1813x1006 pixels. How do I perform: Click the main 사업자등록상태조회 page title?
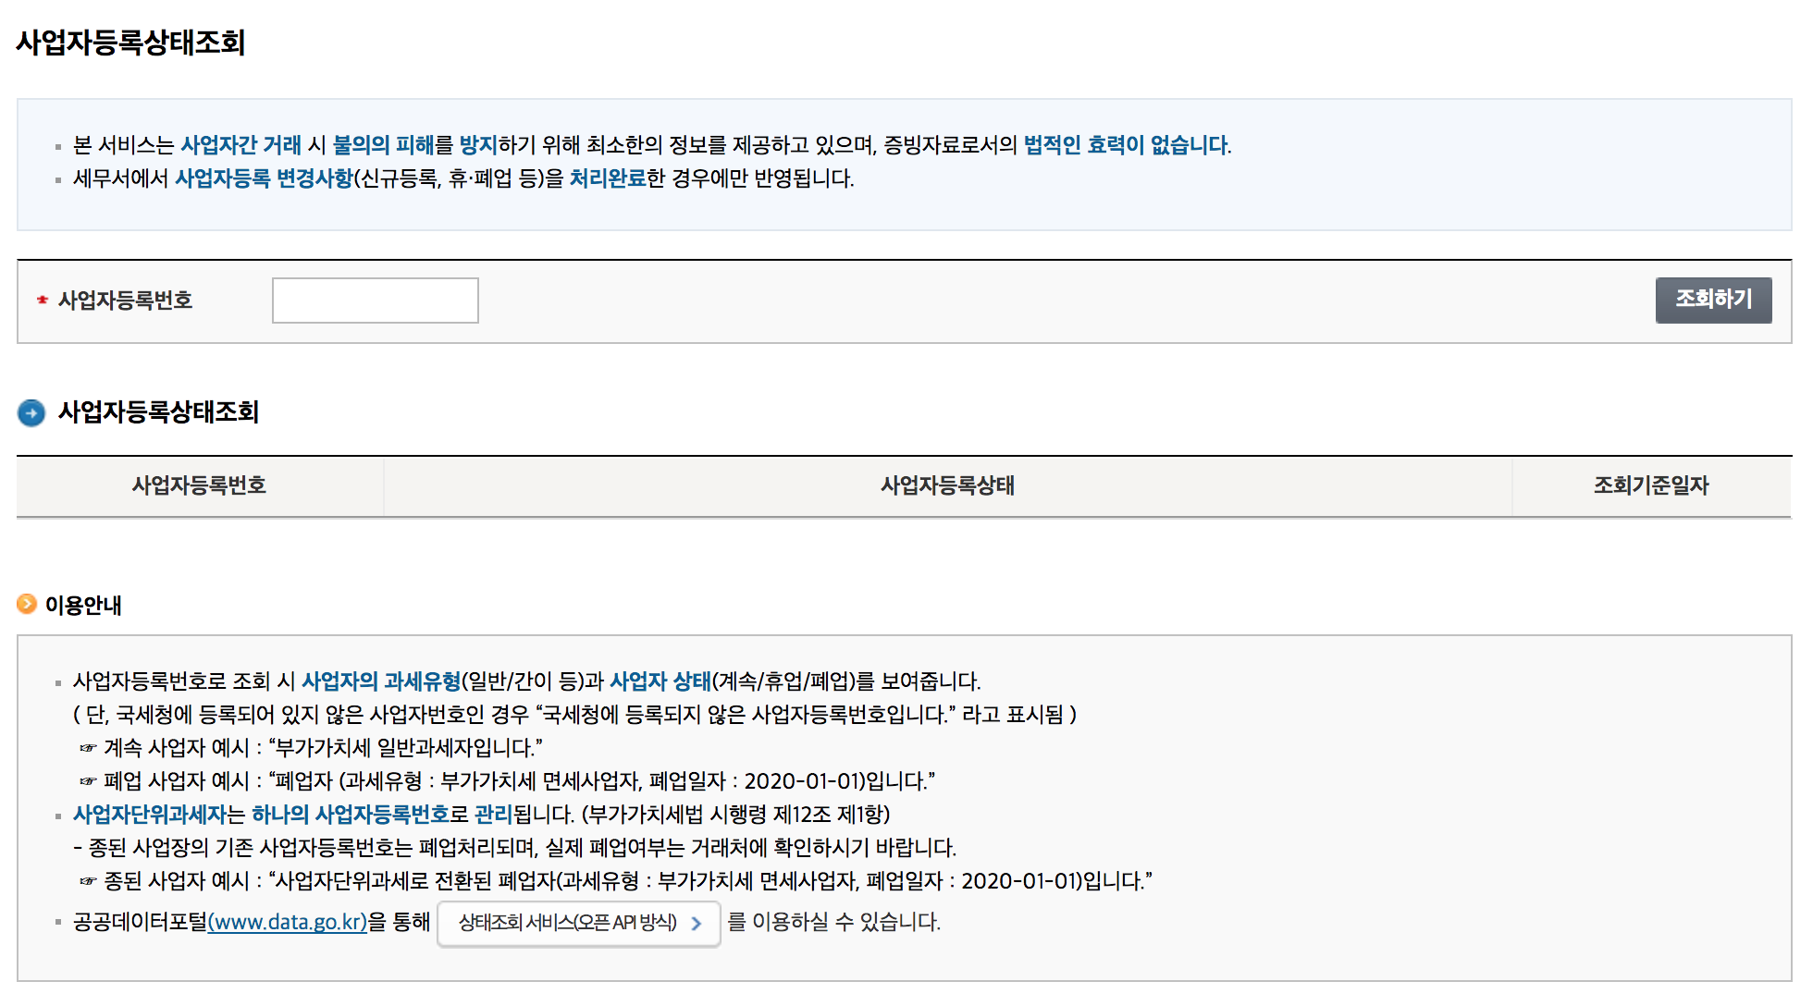point(130,43)
